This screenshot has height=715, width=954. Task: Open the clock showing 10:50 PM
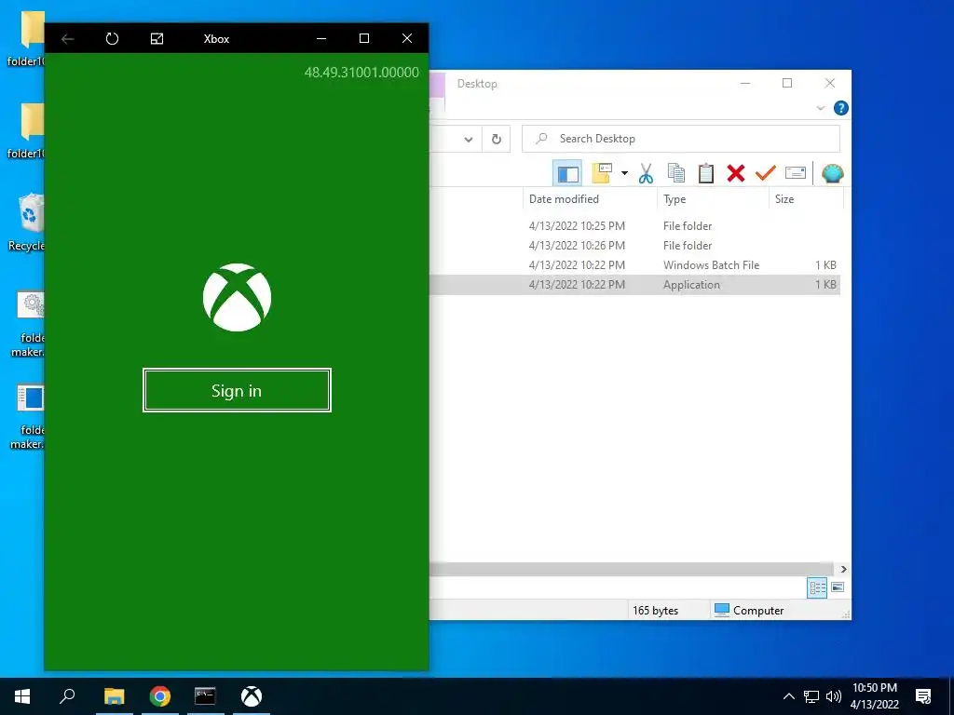point(874,696)
